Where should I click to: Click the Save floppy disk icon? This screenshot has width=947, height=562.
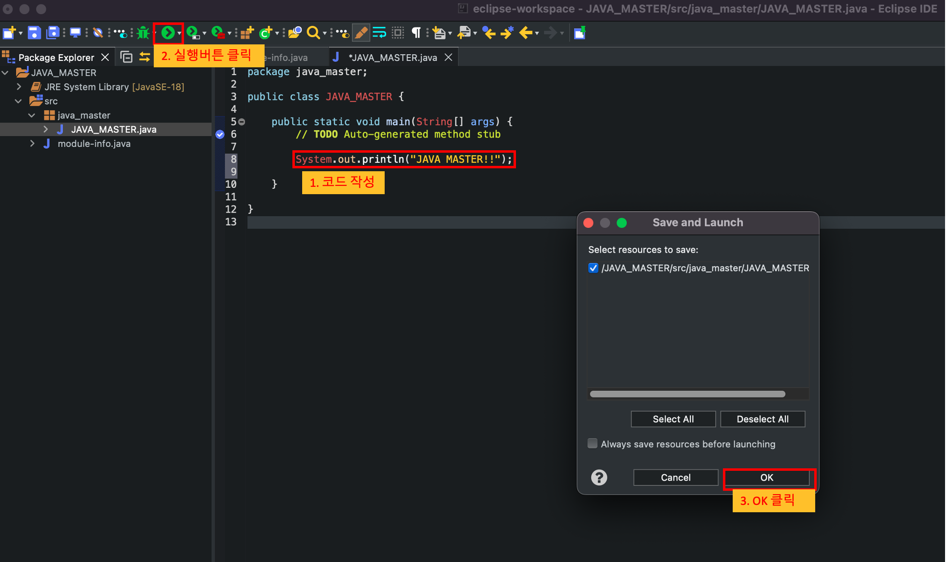point(34,33)
